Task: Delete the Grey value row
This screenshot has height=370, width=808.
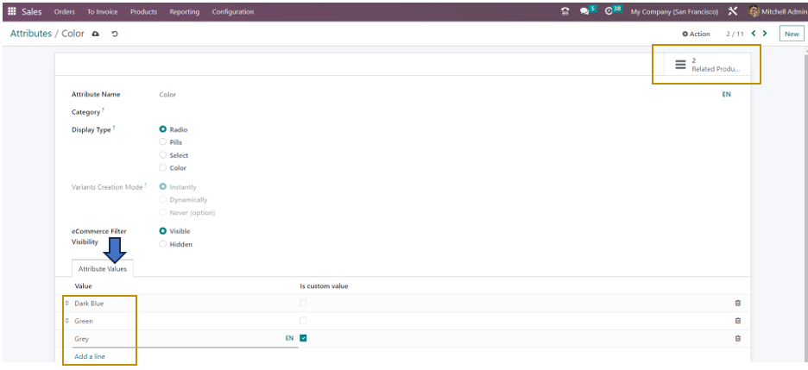Action: 737,338
